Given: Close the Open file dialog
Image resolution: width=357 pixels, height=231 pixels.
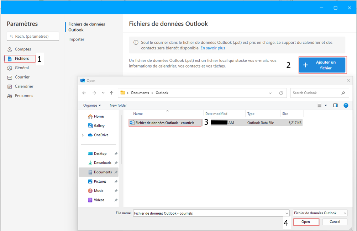Looking at the screenshot, I should pos(348,80).
